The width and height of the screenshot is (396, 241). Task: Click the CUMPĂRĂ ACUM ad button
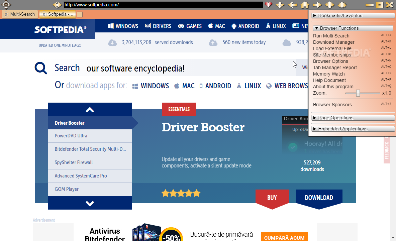click(284, 237)
